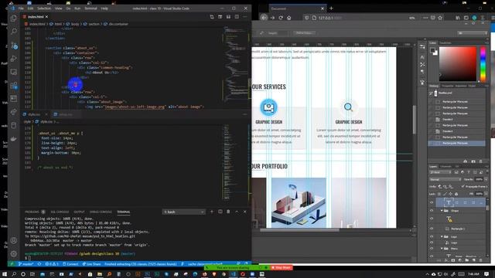
Task: Switch to the DEBUG CONSOLE tab
Action: [101, 212]
